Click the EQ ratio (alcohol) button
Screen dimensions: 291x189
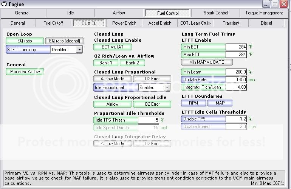pyautogui.click(x=63, y=41)
